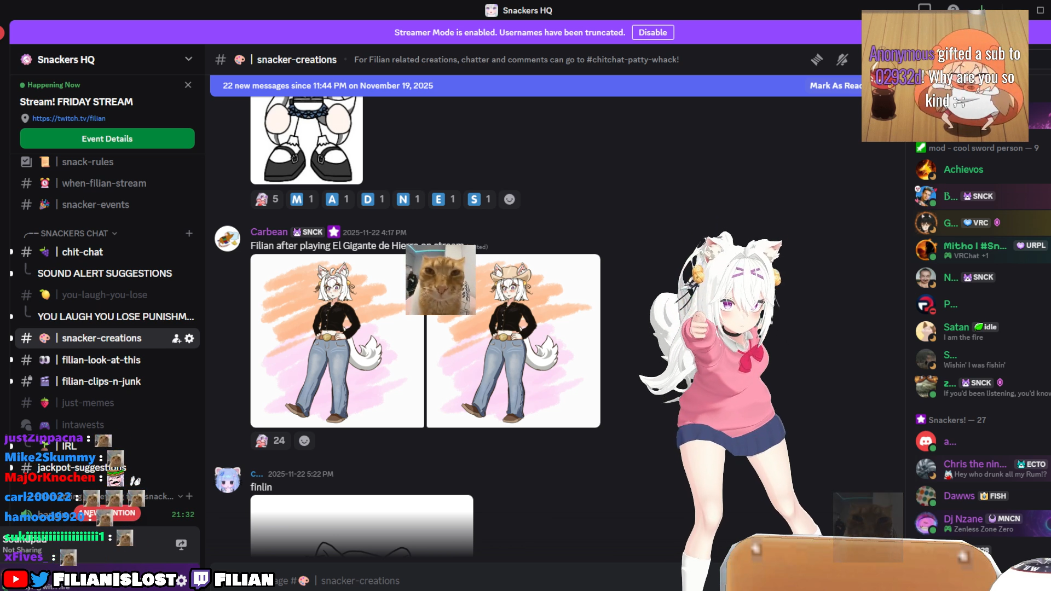This screenshot has height=591, width=1051.
Task: Click Carbean's user avatar
Action: [x=227, y=239]
